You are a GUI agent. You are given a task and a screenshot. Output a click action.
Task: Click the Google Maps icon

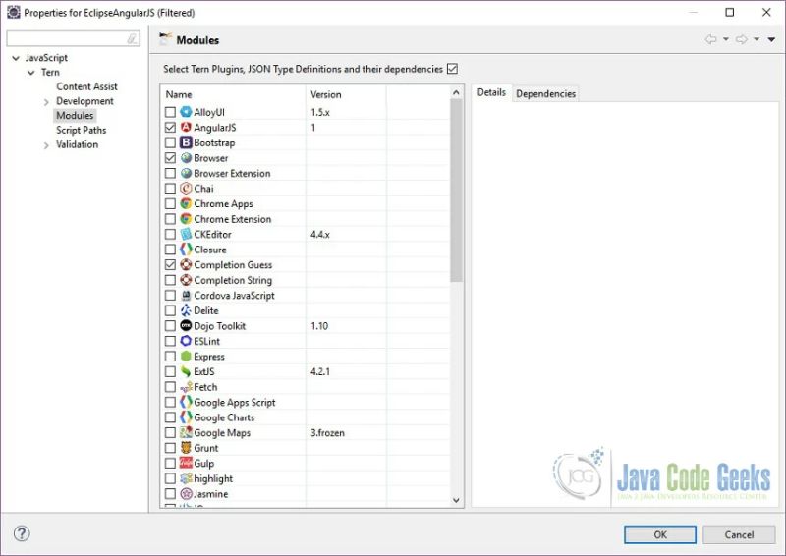(x=186, y=432)
